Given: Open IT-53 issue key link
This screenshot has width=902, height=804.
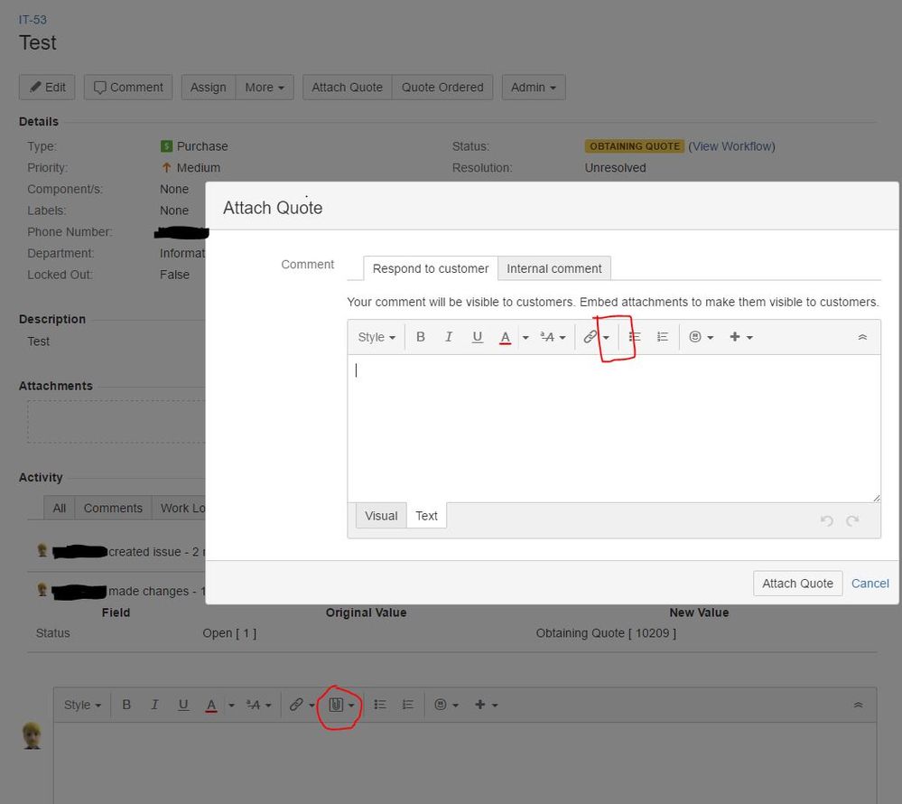Looking at the screenshot, I should pos(33,20).
